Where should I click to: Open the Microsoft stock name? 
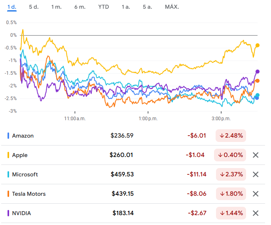(x=25, y=174)
